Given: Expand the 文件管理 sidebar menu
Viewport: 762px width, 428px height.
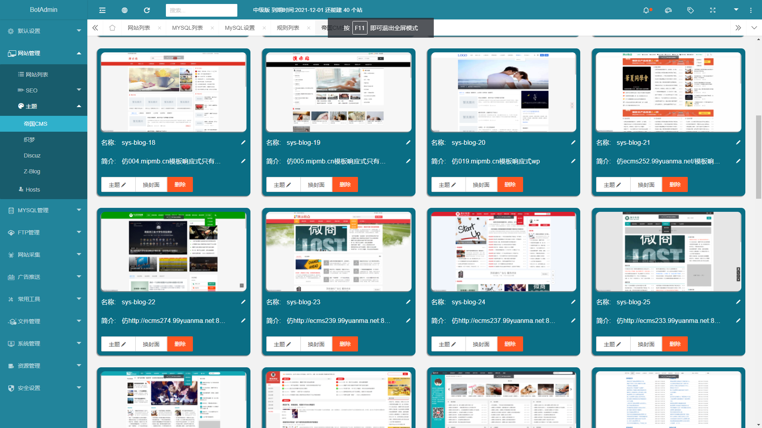Looking at the screenshot, I should click(x=44, y=321).
